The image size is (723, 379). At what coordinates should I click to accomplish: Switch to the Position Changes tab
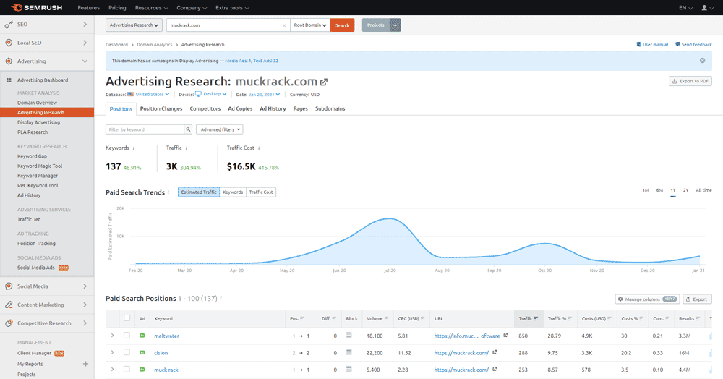[x=161, y=108]
